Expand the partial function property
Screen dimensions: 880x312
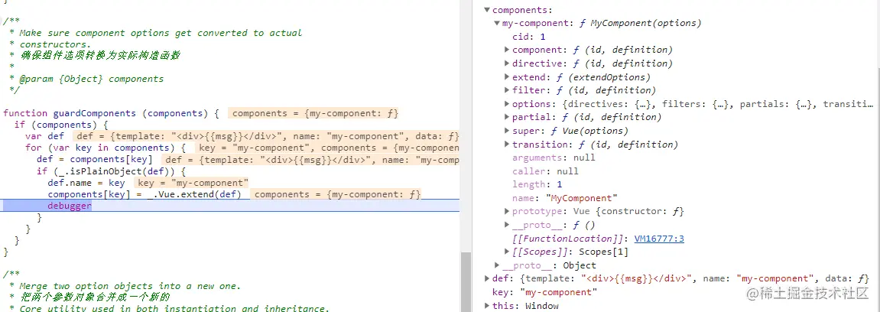tap(508, 117)
